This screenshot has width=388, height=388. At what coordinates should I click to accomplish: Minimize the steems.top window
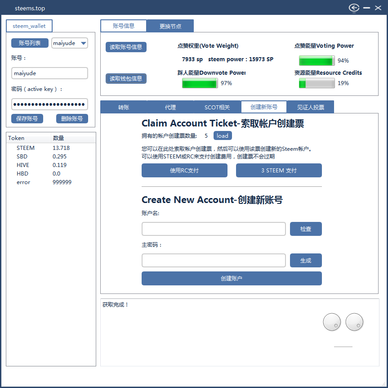coord(366,8)
